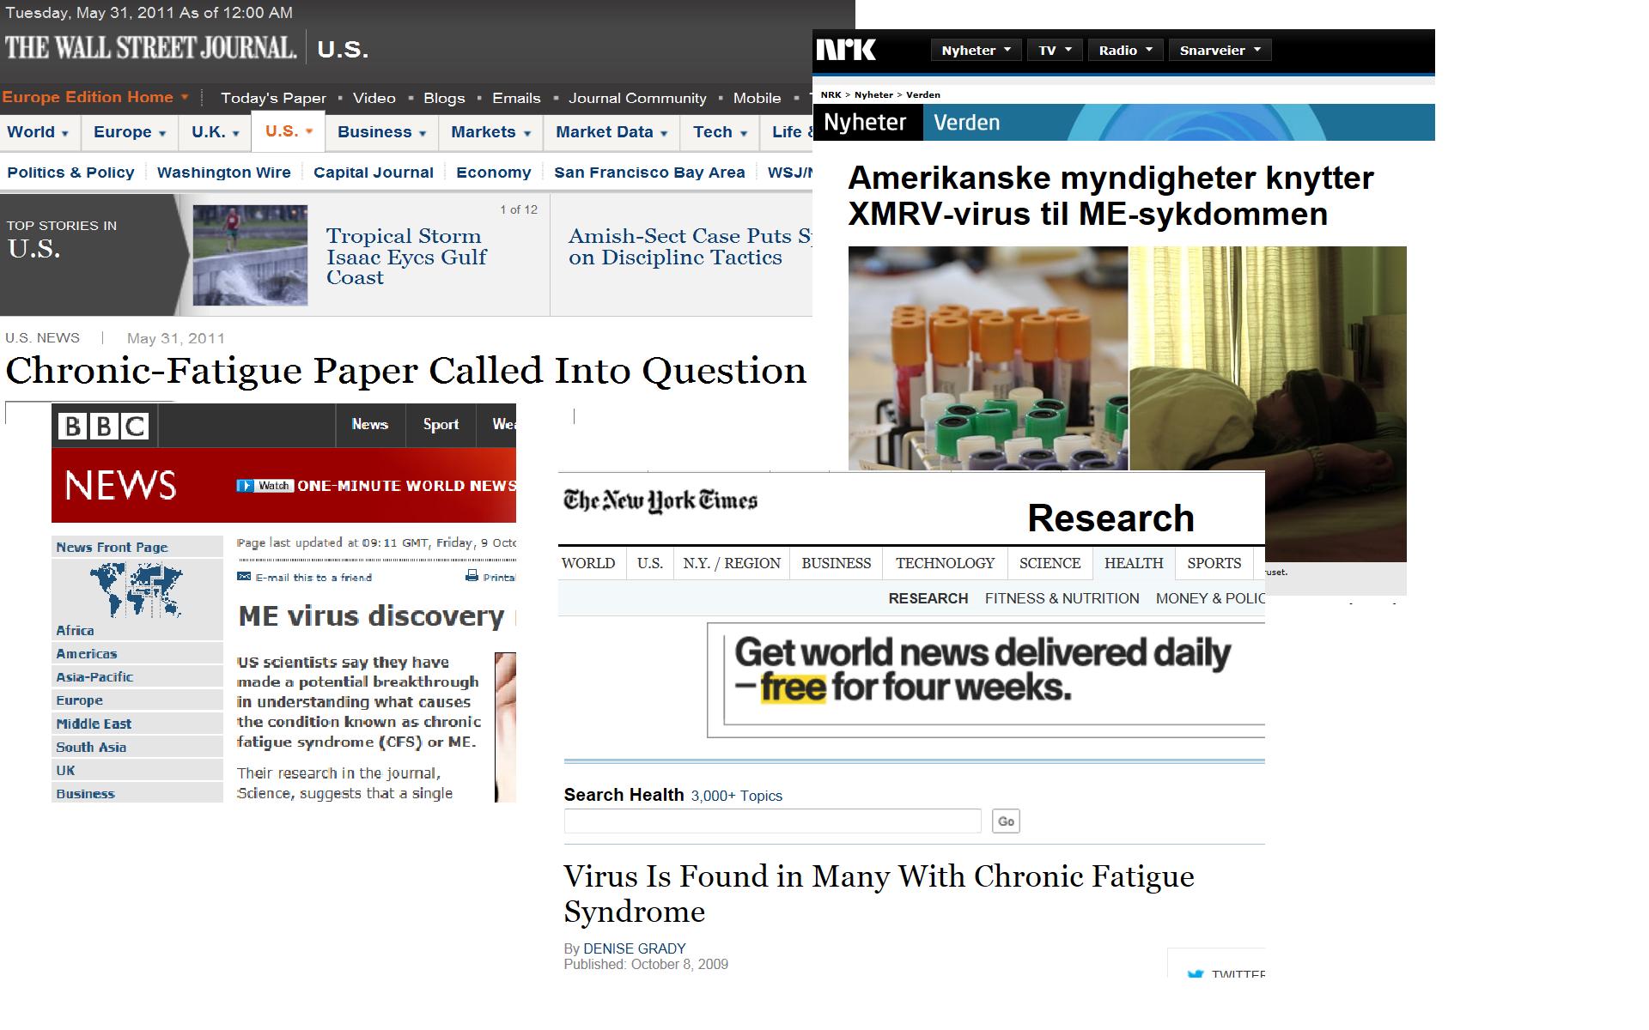Click the Search Health input field

[x=771, y=821]
